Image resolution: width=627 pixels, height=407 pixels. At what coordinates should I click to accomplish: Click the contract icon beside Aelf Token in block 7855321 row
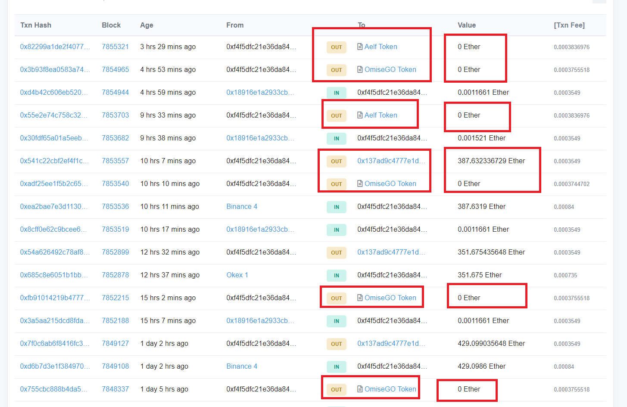tap(360, 47)
